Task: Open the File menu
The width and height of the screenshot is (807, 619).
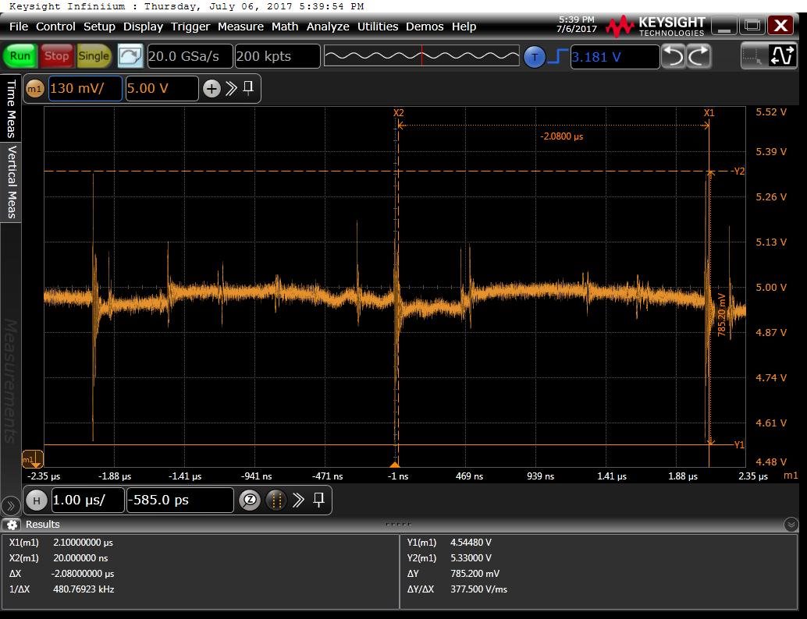Action: point(19,27)
